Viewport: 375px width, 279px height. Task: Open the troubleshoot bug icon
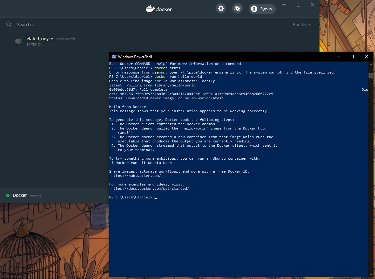click(x=237, y=9)
